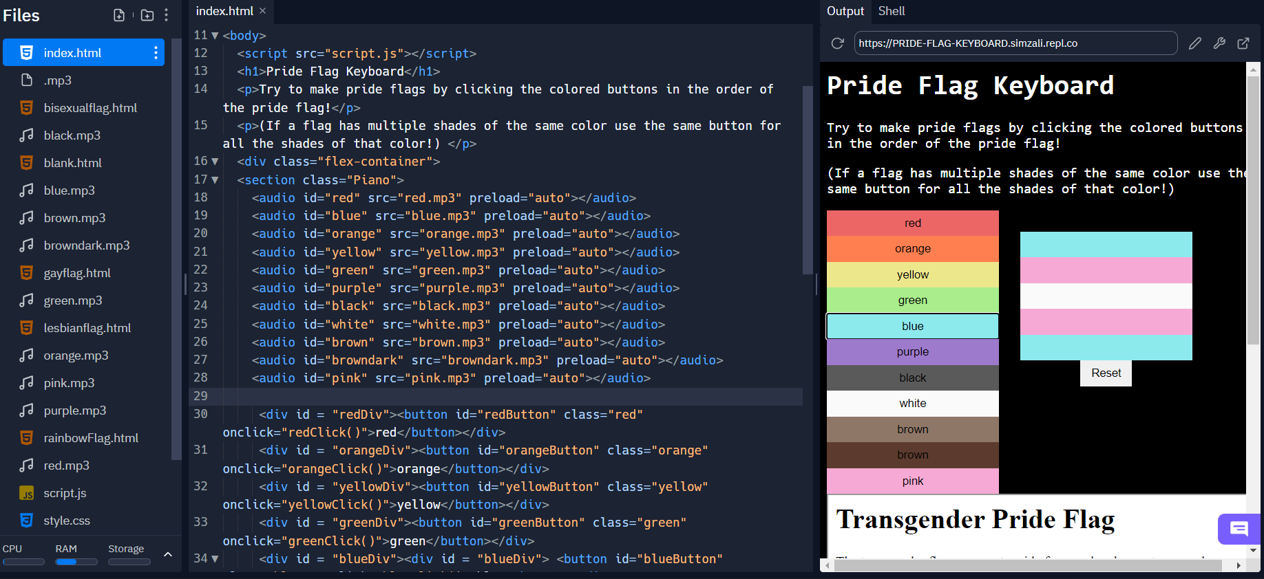Click the orange piano button

(x=912, y=249)
